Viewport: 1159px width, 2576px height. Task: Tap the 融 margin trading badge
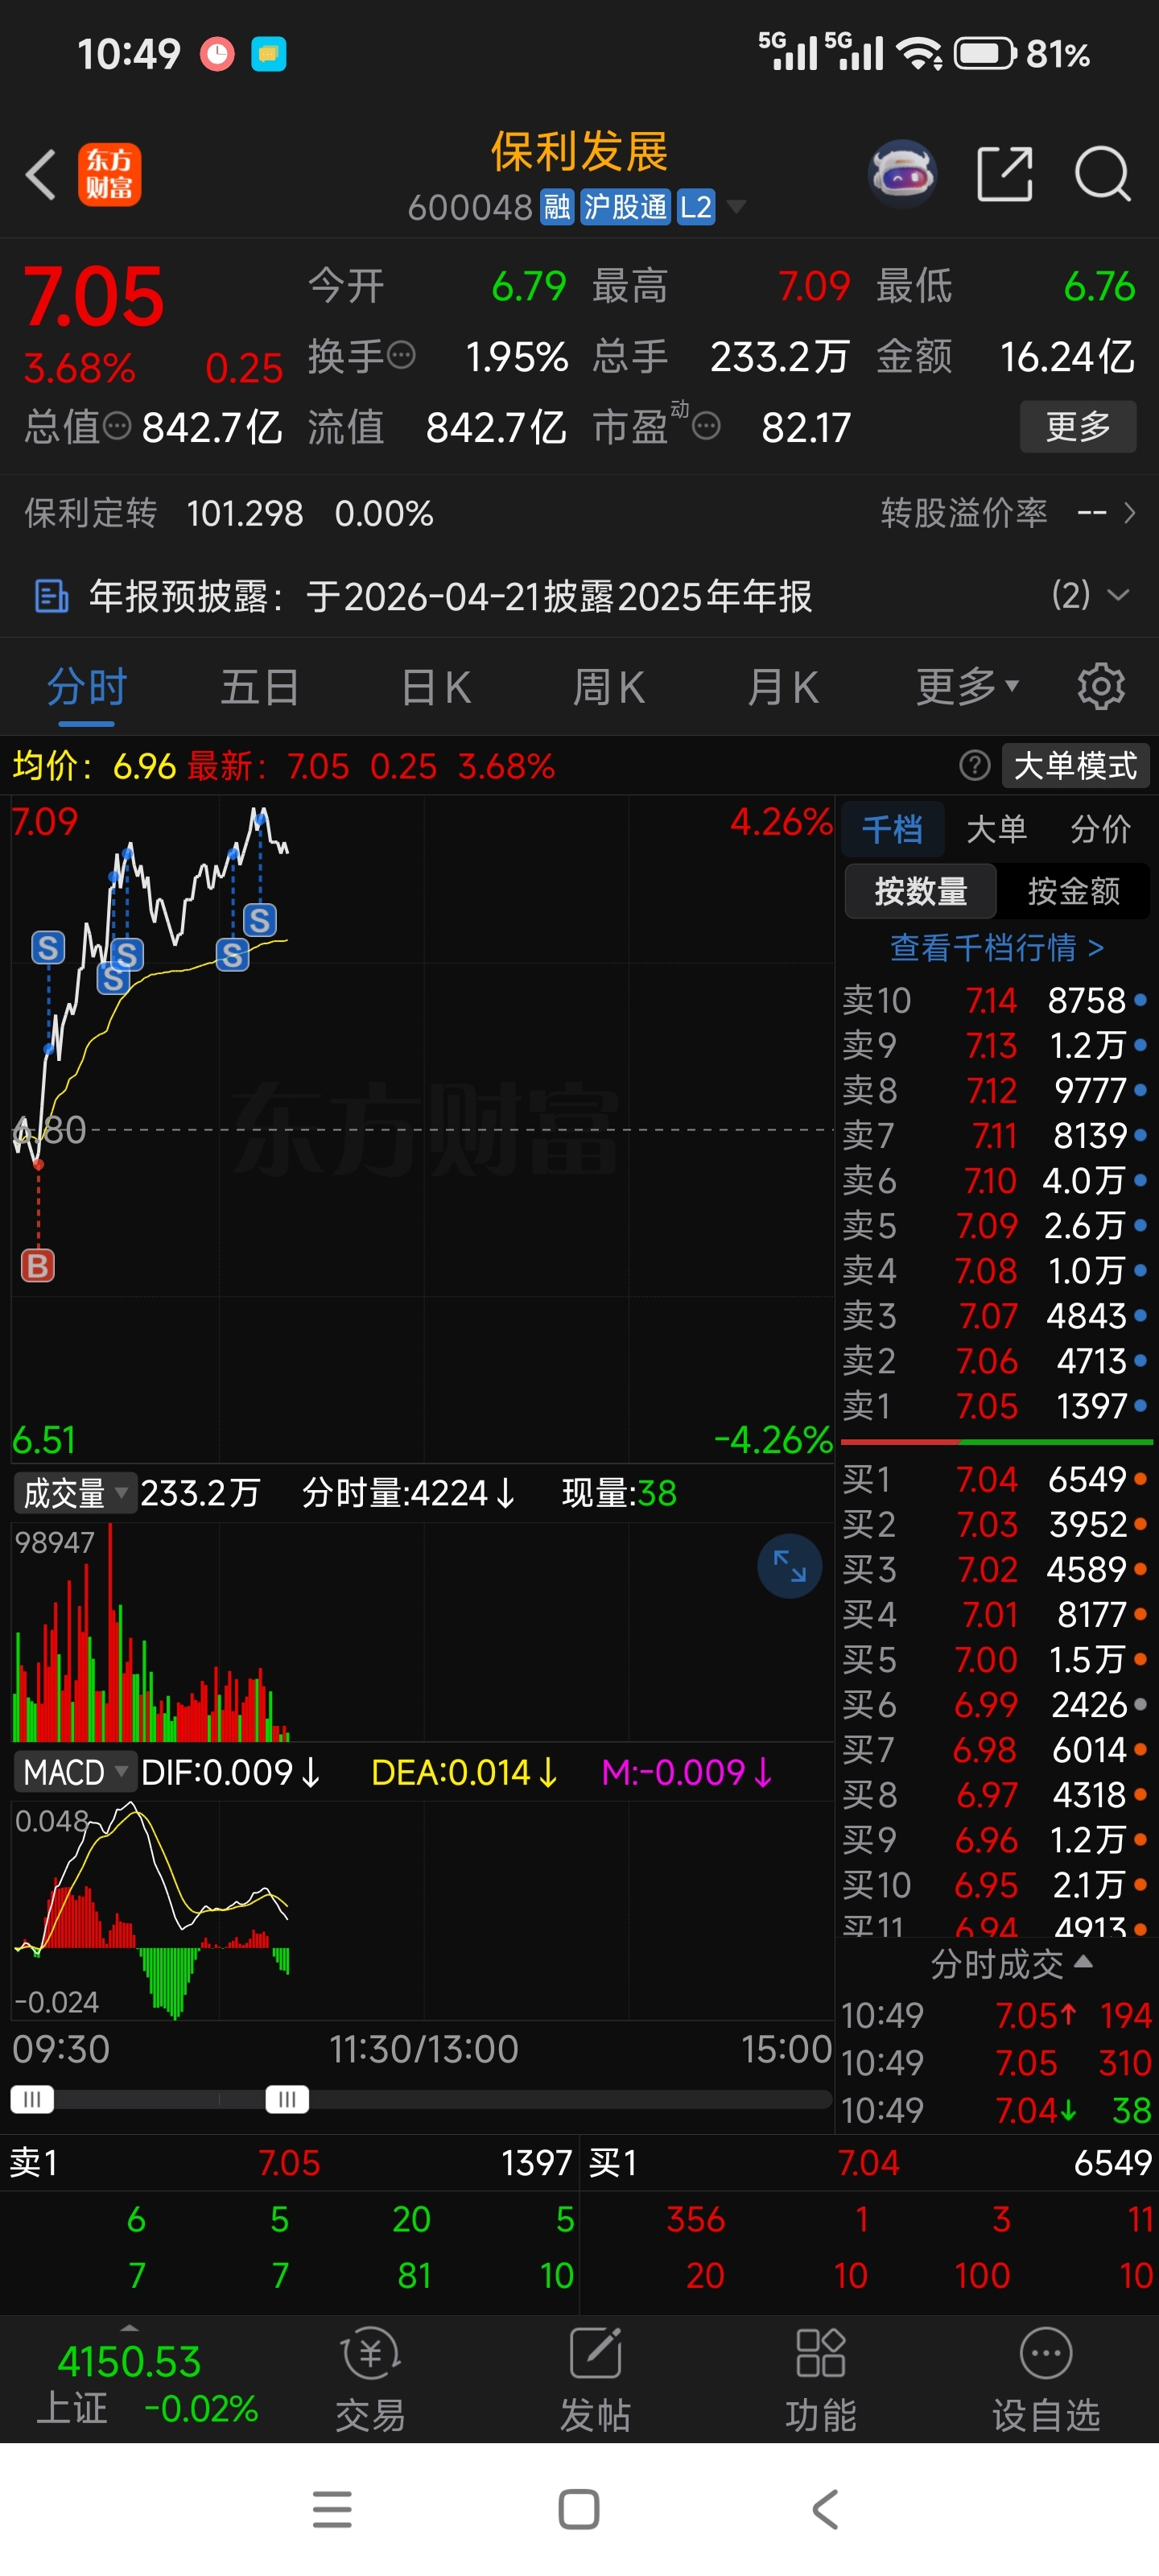coord(557,207)
